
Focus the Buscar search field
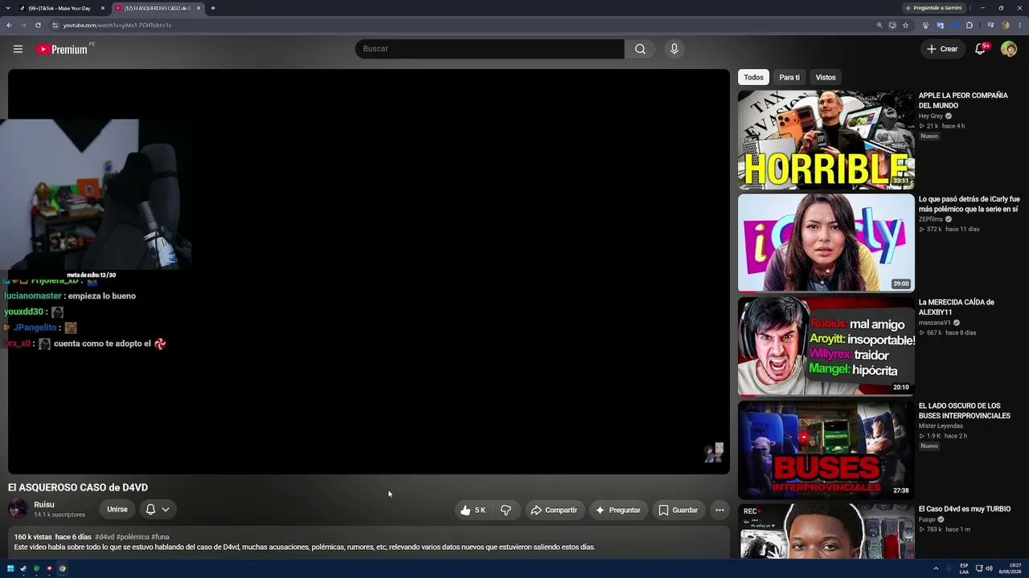pyautogui.click(x=490, y=49)
